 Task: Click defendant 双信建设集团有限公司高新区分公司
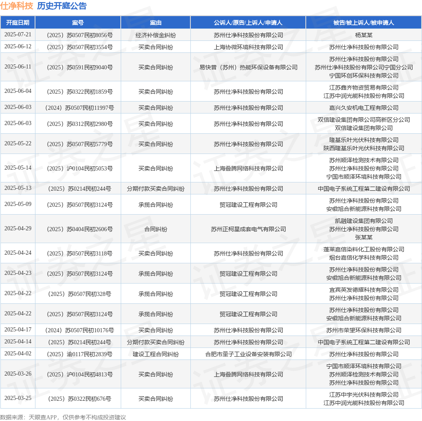pyautogui.click(x=363, y=120)
